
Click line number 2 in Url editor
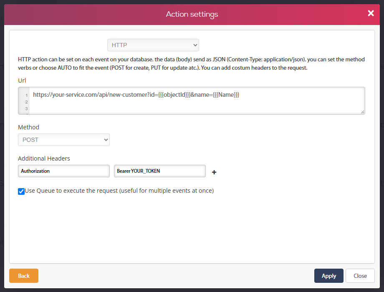click(26, 102)
